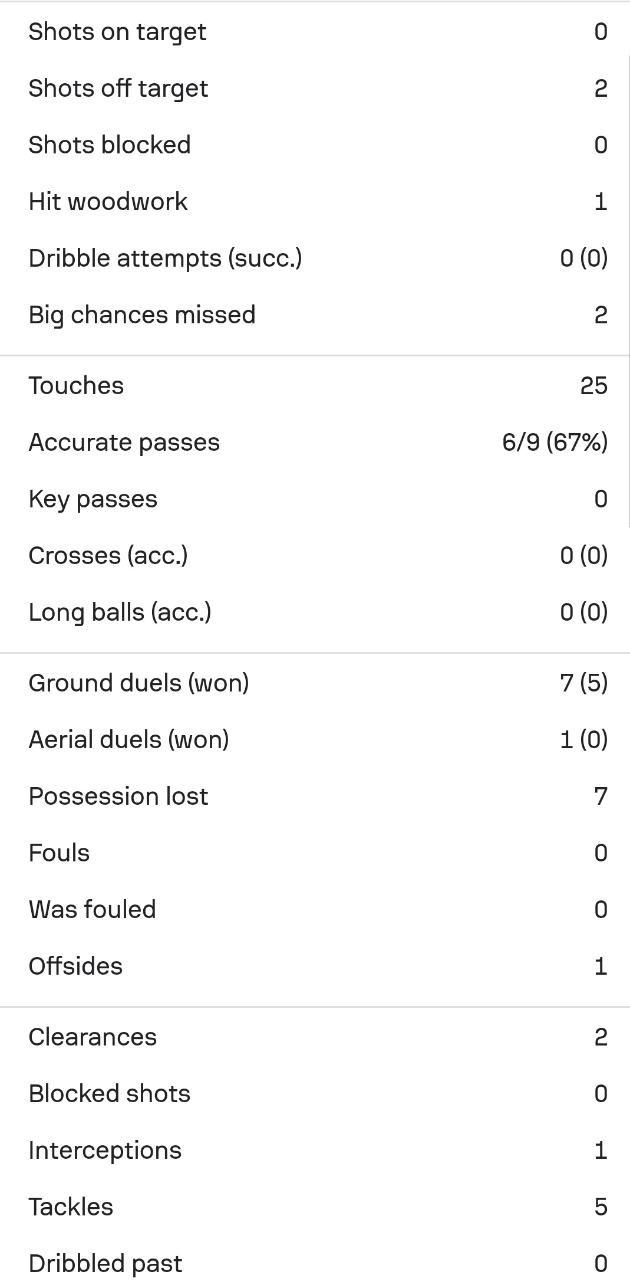630x1288 pixels.
Task: Select the Interceptions row
Action: pos(315,1151)
